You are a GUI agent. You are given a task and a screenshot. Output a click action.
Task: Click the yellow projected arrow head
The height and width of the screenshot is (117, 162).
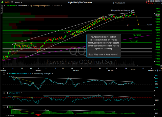(138, 24)
